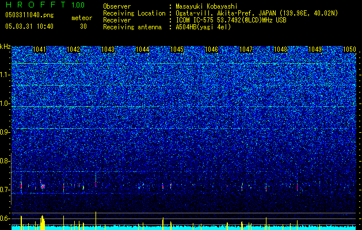
Task: Click the 0.9 kHz axis label
Action: pyautogui.click(x=5, y=132)
